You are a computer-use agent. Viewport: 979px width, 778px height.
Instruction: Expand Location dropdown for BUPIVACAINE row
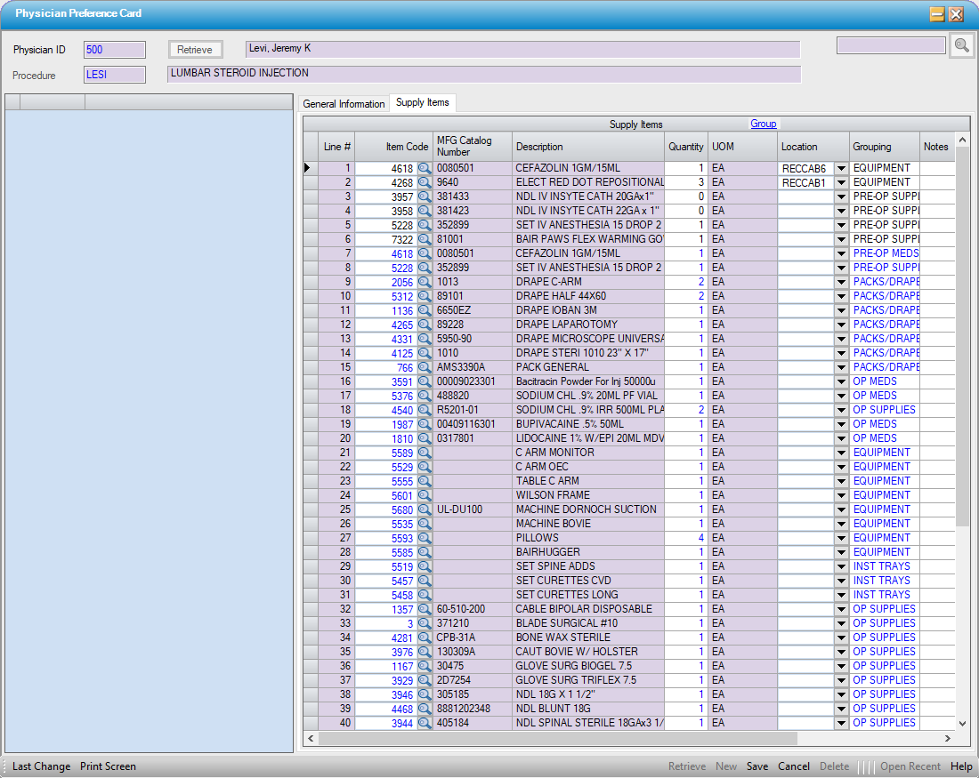pyautogui.click(x=840, y=424)
